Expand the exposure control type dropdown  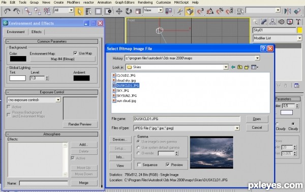click(58, 100)
